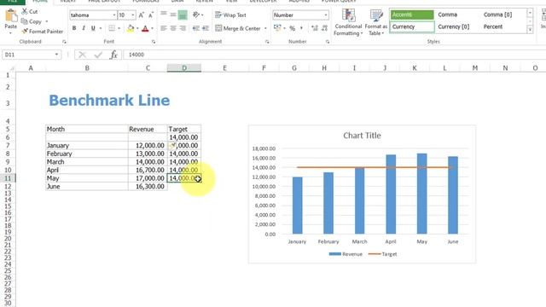Align cell text to the right
Screen dimensions: 546x307
tap(183, 28)
